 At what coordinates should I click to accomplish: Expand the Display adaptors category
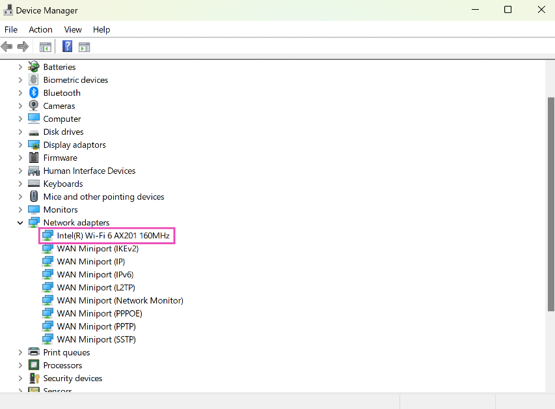point(20,145)
